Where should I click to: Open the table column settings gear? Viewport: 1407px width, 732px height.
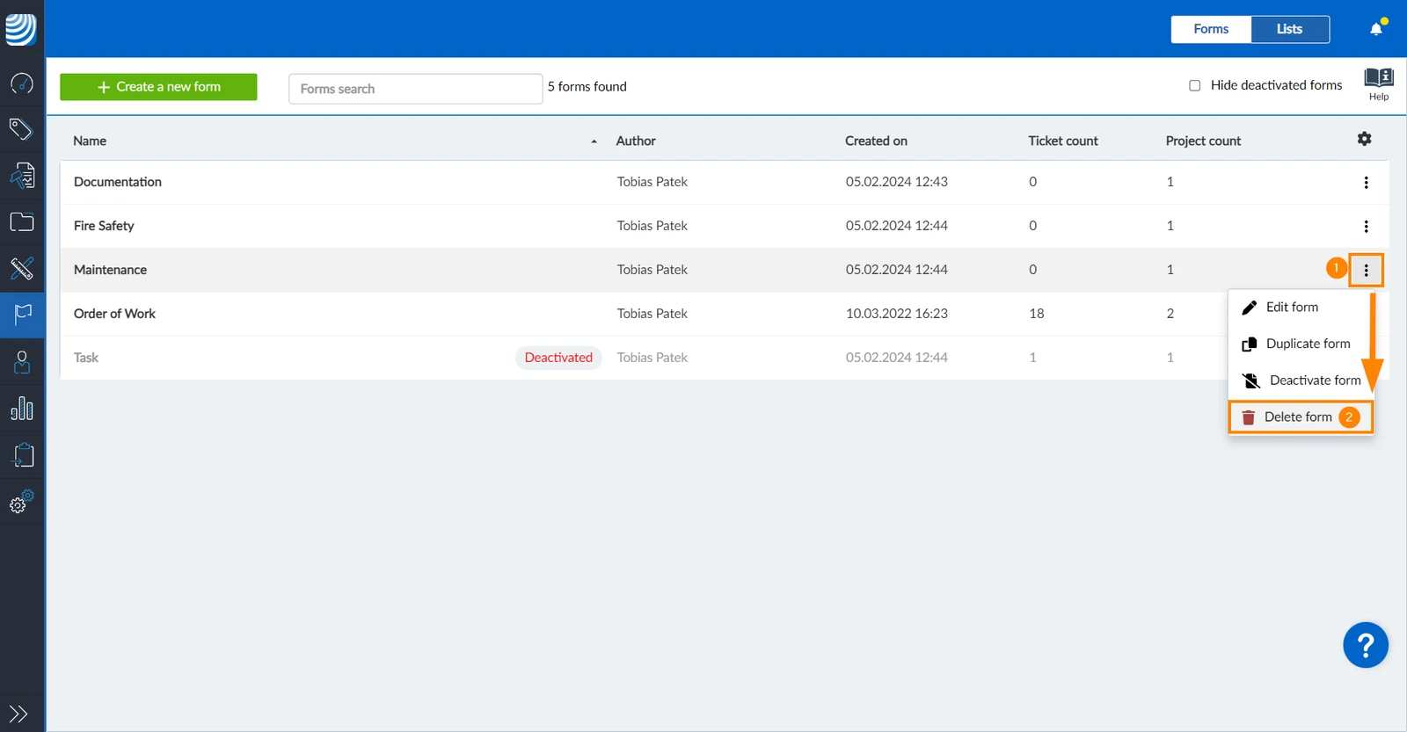pos(1365,139)
